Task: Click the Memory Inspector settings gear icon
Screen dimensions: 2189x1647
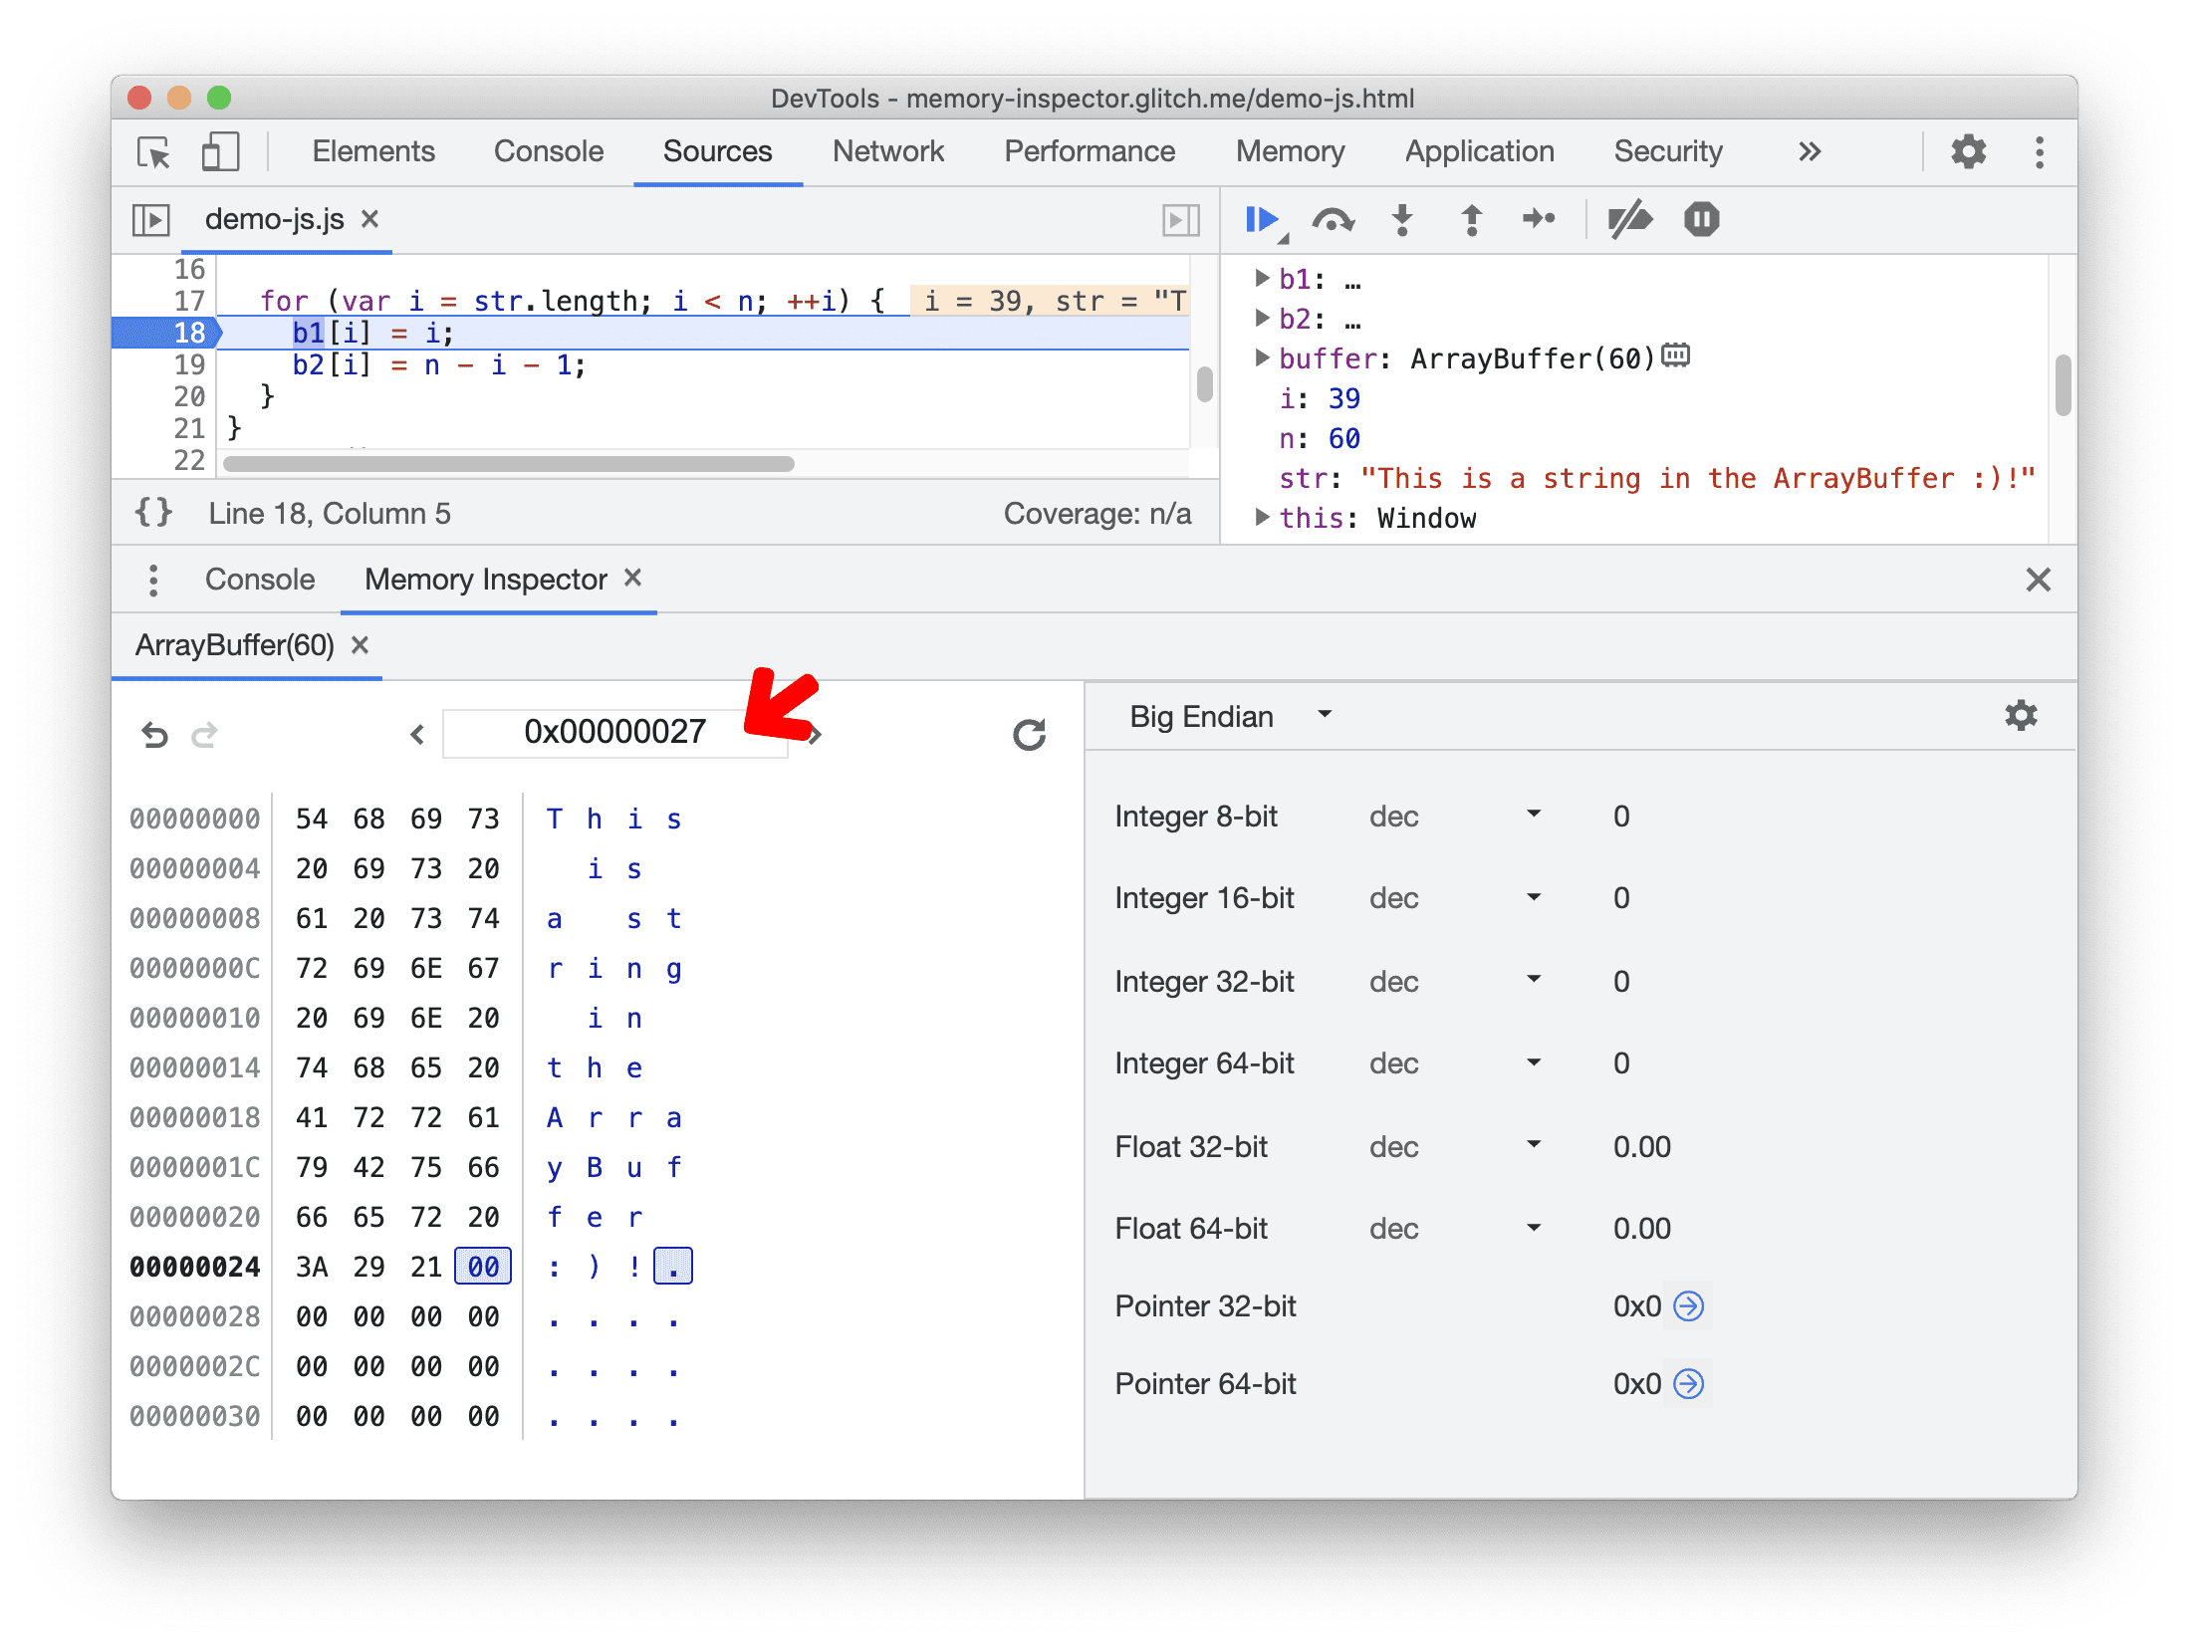Action: (x=2021, y=715)
